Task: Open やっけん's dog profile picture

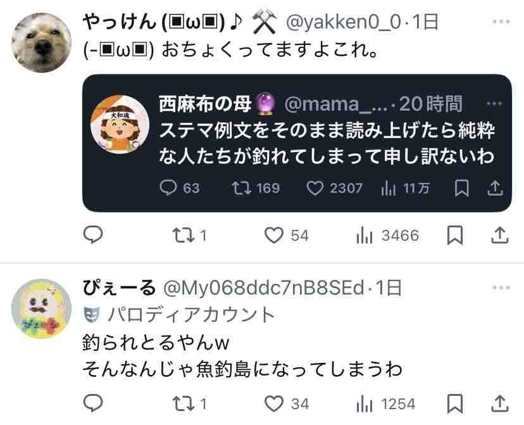Action: [x=41, y=42]
